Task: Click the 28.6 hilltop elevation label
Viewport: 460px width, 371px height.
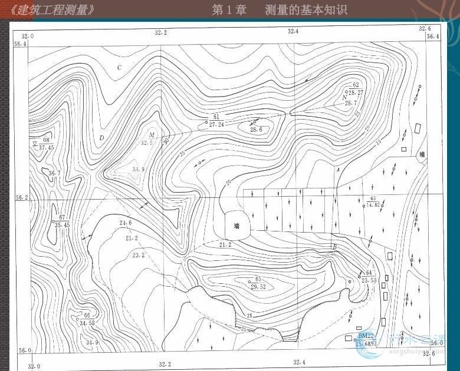Action: (x=256, y=130)
